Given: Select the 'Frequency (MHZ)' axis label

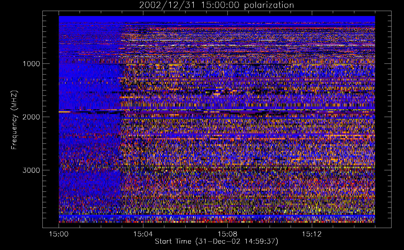Looking at the screenshot, I should (14, 120).
